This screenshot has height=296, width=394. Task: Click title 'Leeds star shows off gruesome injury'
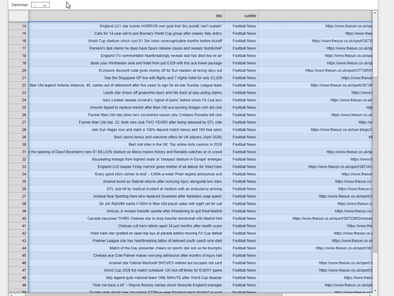click(x=163, y=93)
